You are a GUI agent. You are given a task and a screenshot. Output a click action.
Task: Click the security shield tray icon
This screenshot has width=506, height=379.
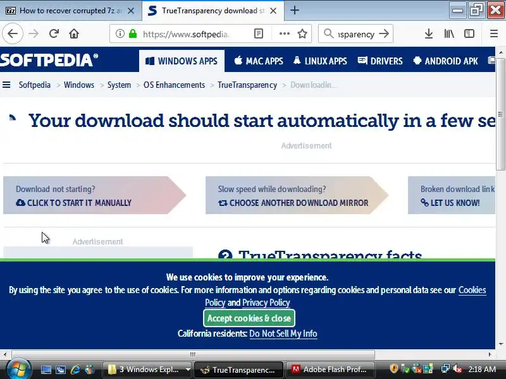click(393, 369)
